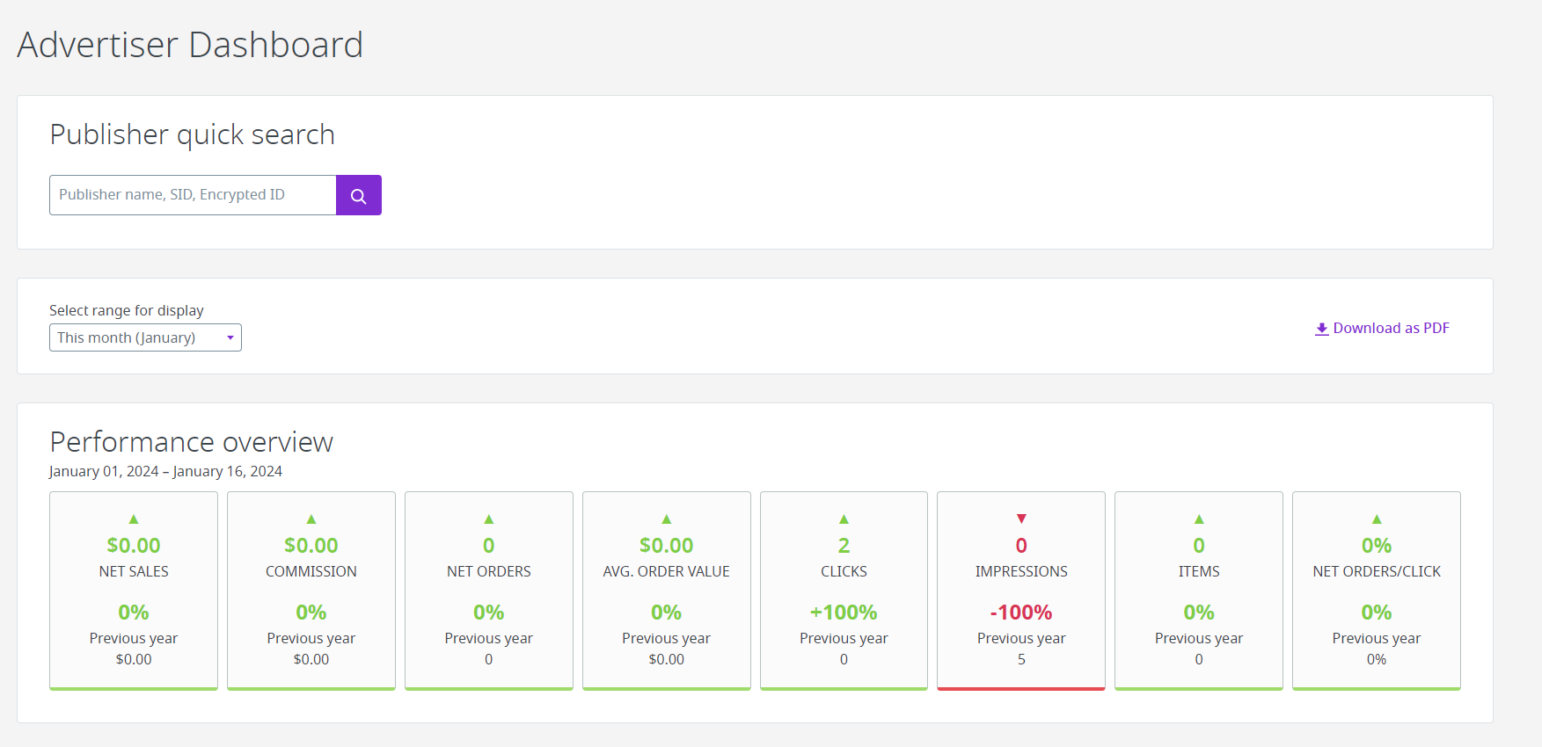Screen dimensions: 1542x747
Task: Click the download icon beside PDF link
Action: (x=1321, y=329)
